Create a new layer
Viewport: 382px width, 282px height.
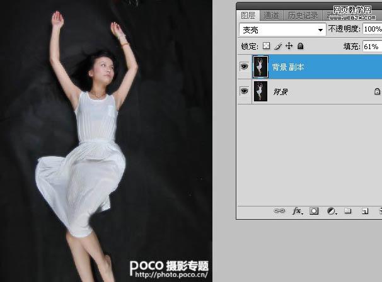coord(365,211)
